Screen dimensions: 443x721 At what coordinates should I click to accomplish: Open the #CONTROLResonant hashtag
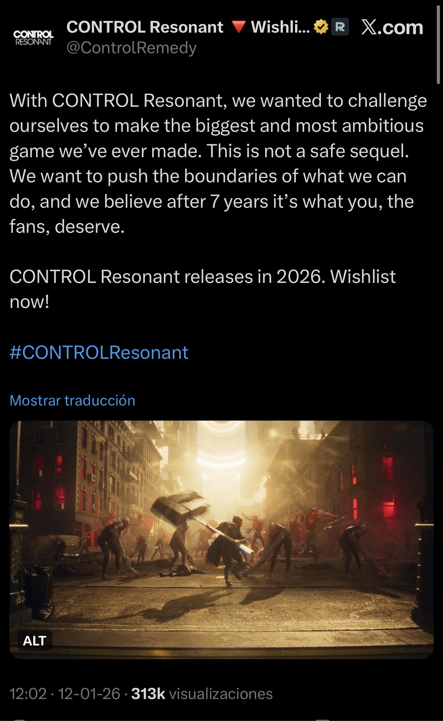[99, 353]
